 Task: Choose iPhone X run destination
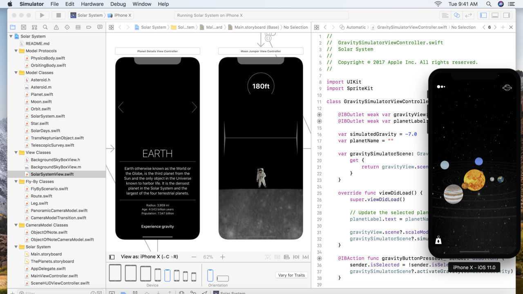coord(119,15)
